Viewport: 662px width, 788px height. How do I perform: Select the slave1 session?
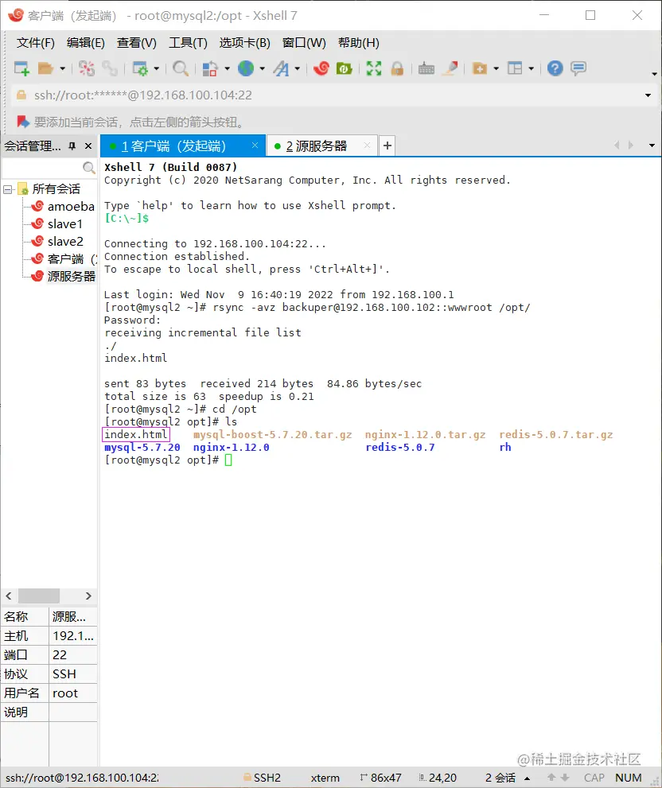pos(65,224)
